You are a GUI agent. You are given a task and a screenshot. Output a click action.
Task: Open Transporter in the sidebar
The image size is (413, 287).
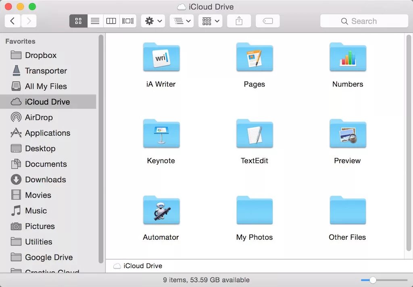pos(48,71)
